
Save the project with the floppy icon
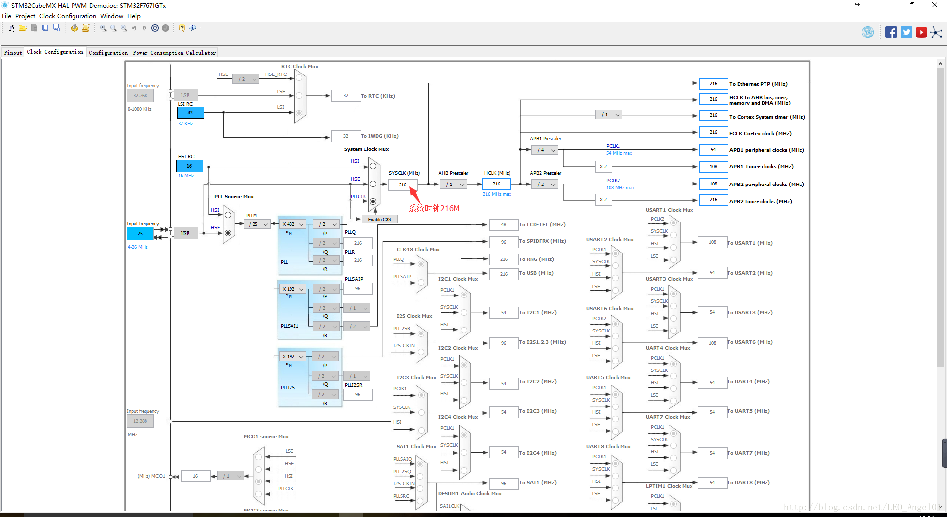pyautogui.click(x=45, y=28)
